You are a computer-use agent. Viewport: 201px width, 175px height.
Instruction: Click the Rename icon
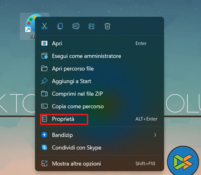[76, 26]
